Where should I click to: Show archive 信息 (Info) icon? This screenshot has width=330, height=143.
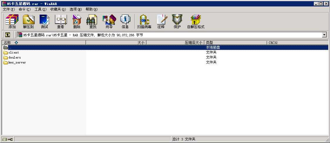tap(125, 21)
